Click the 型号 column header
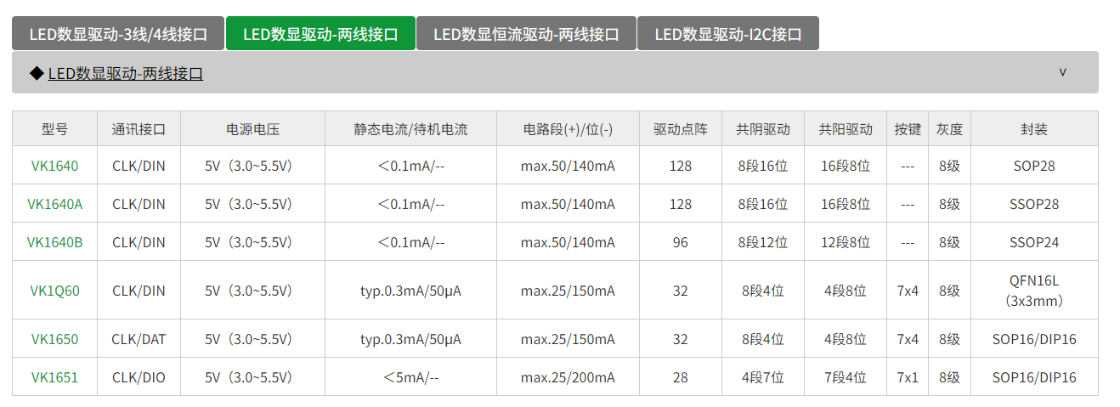This screenshot has height=407, width=1120. point(54,129)
